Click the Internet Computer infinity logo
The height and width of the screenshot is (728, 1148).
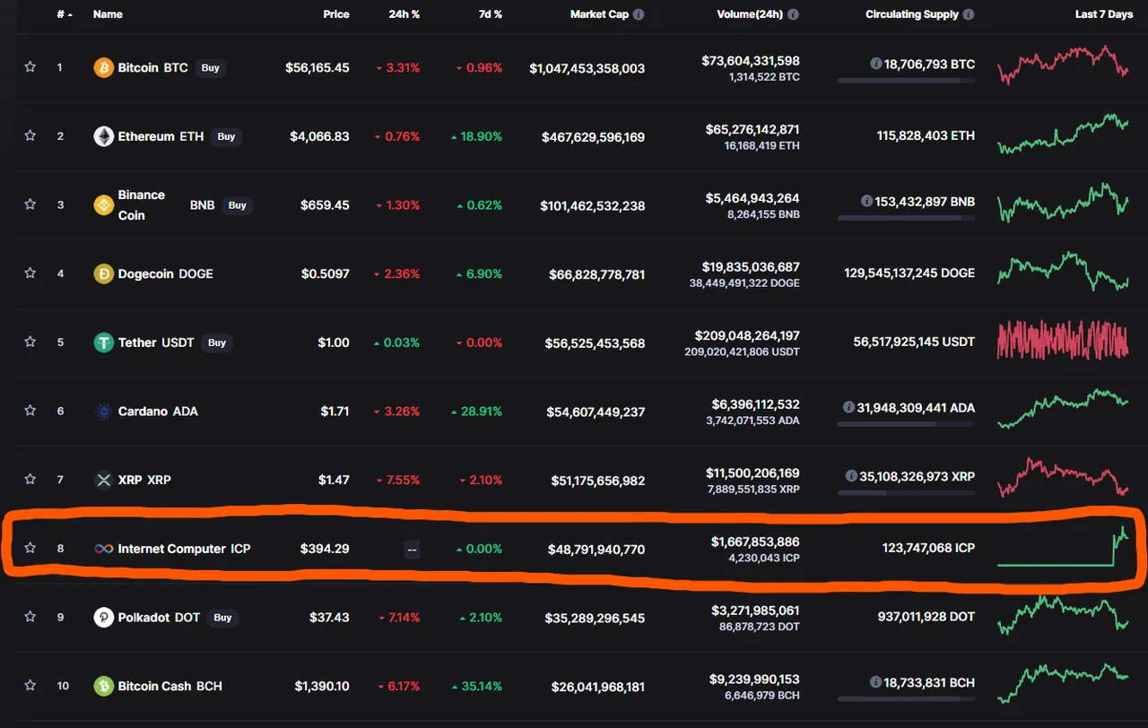(x=104, y=549)
